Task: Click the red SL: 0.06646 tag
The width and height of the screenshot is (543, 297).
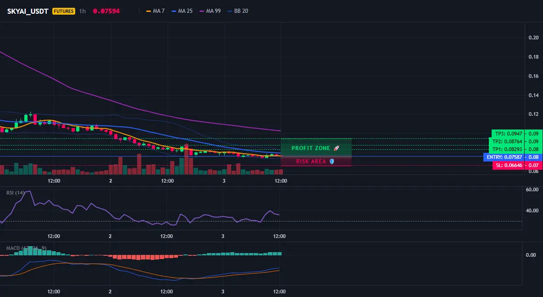Action: click(x=509, y=165)
